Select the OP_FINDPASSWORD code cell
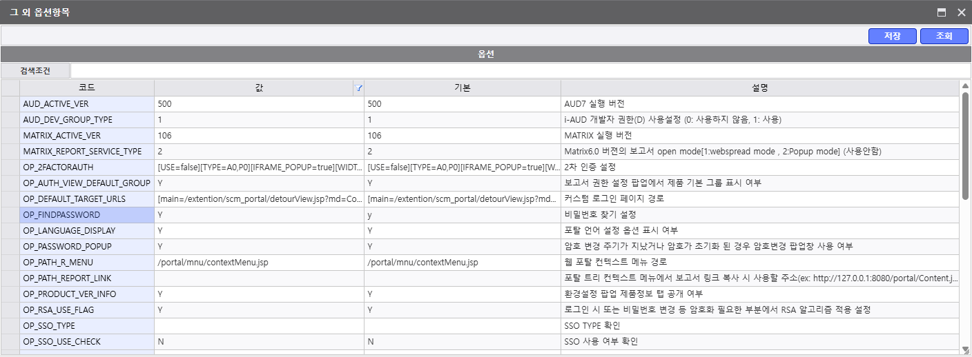 87,215
